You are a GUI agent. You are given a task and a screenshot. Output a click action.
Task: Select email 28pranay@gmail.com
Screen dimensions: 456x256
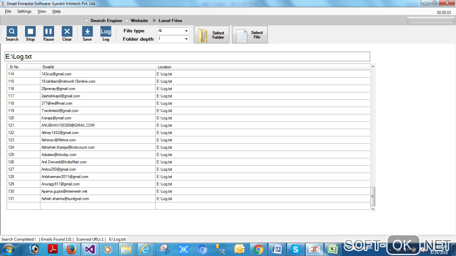point(58,88)
